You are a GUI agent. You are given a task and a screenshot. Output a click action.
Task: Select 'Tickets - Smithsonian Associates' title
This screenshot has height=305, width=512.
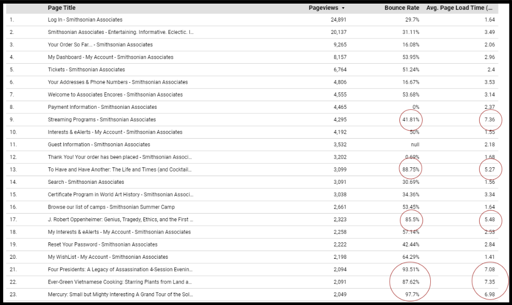point(86,69)
